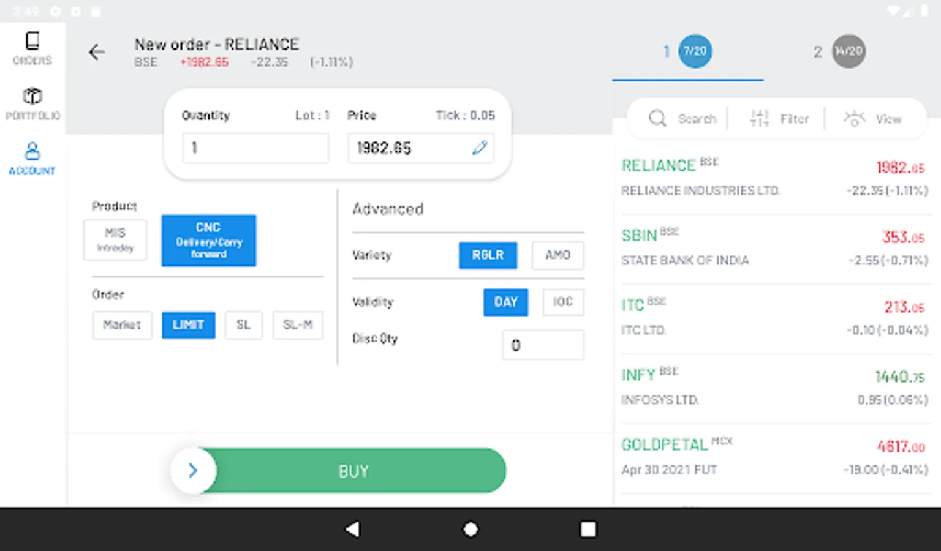The image size is (941, 551).
Task: Go back with the arrow icon
Action: [x=97, y=52]
